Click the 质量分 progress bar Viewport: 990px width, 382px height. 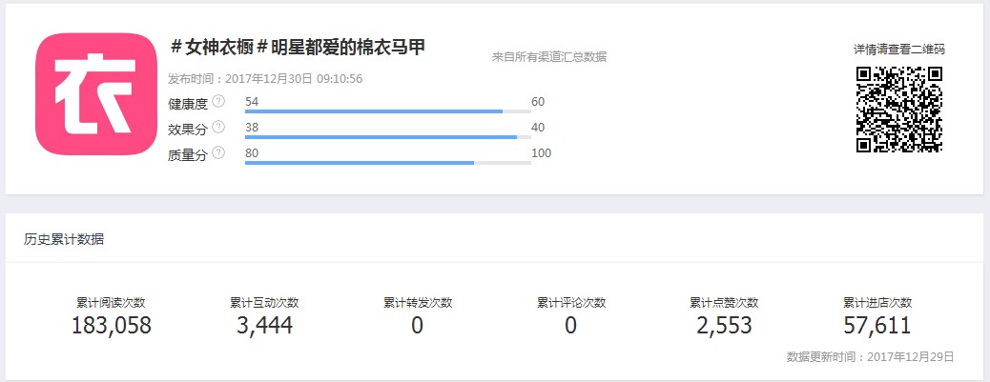point(387,163)
